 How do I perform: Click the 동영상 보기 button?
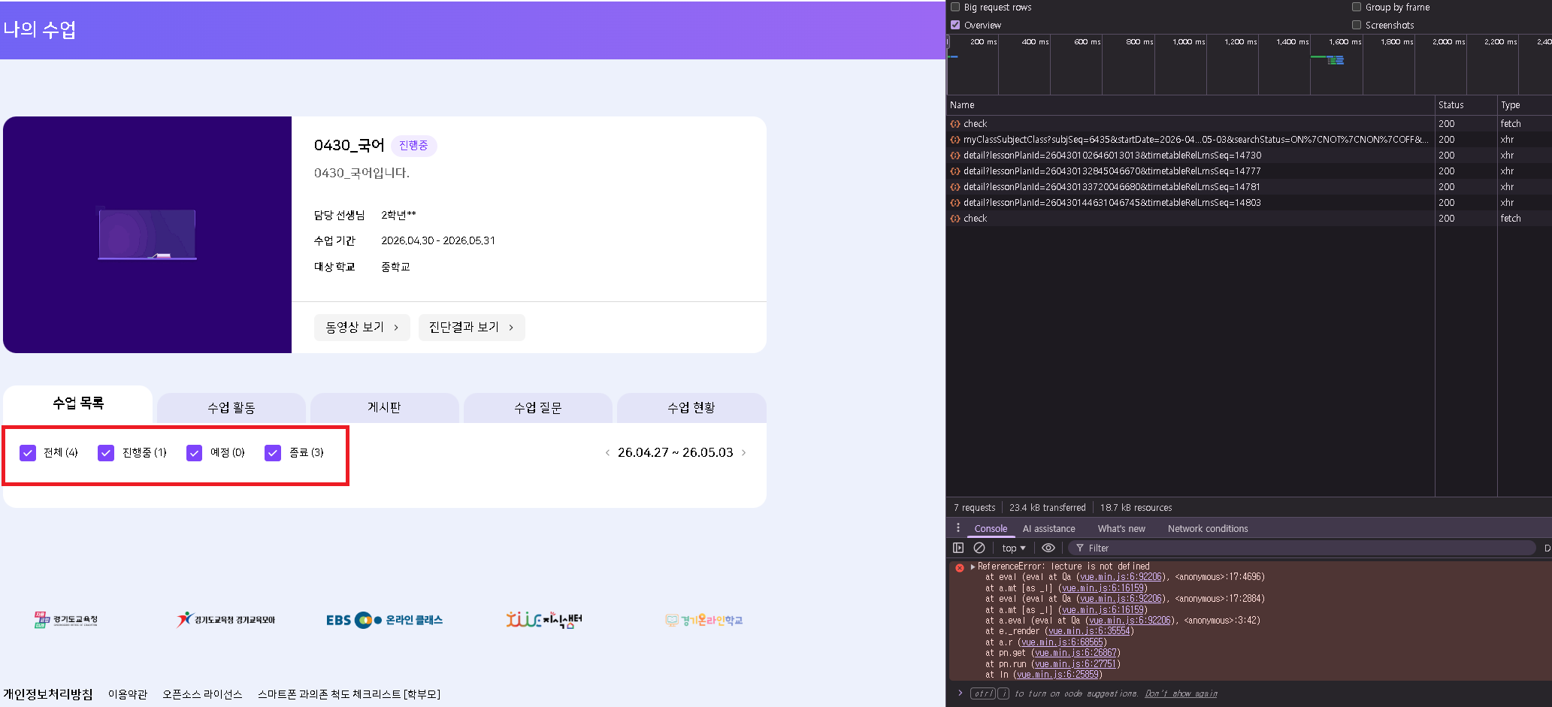click(x=362, y=327)
